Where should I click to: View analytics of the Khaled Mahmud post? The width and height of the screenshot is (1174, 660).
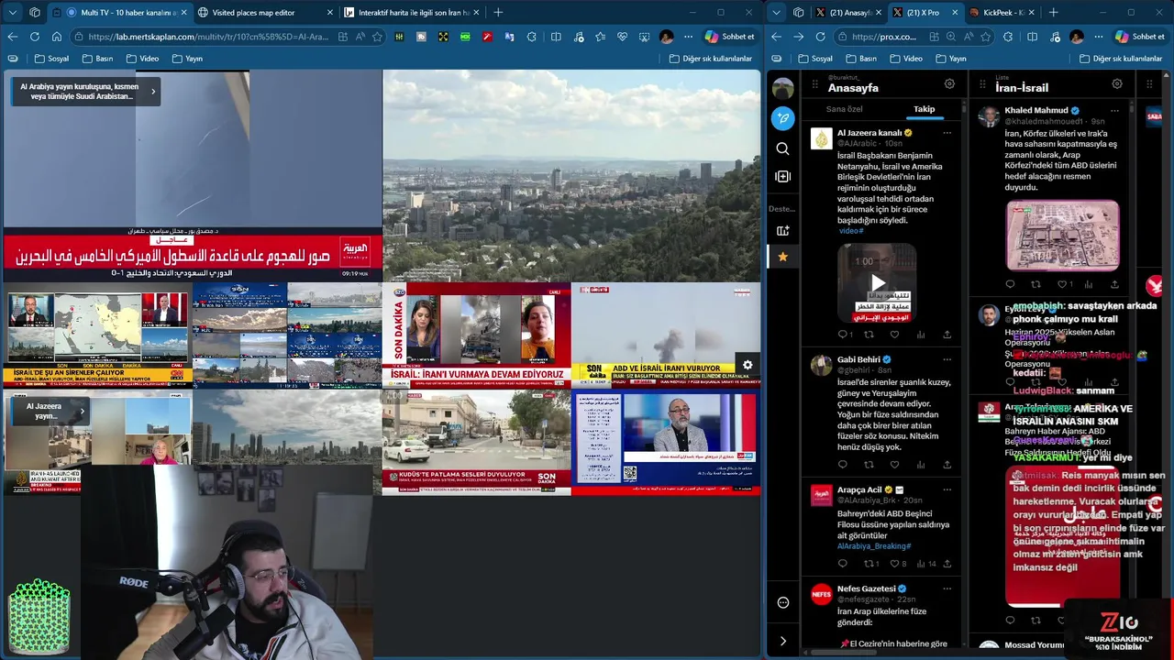1088,284
